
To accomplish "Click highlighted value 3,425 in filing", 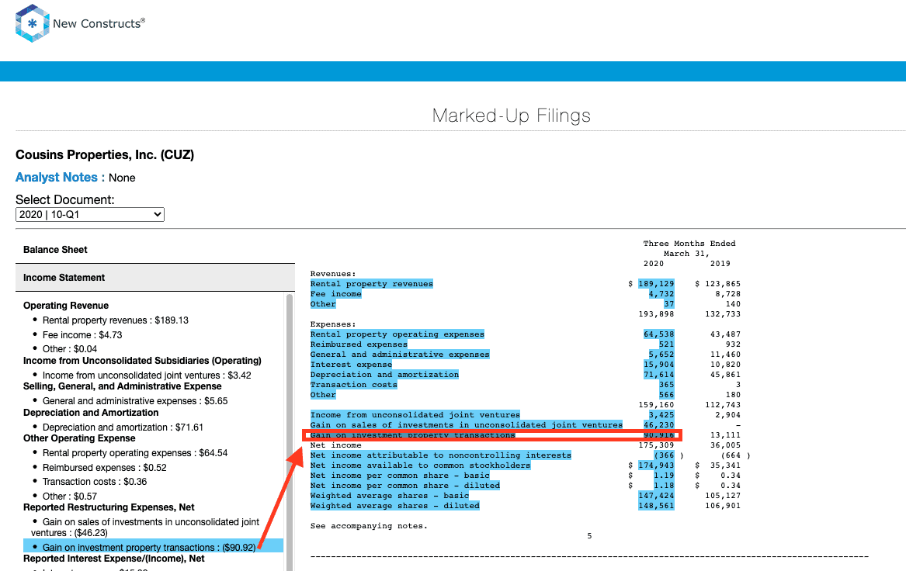I will [661, 415].
